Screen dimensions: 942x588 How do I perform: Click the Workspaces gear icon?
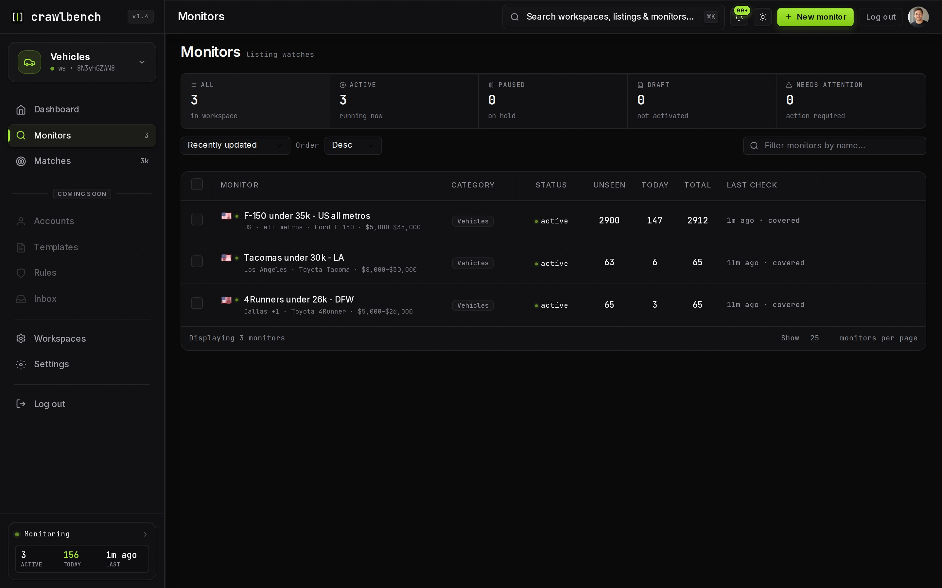coord(21,339)
